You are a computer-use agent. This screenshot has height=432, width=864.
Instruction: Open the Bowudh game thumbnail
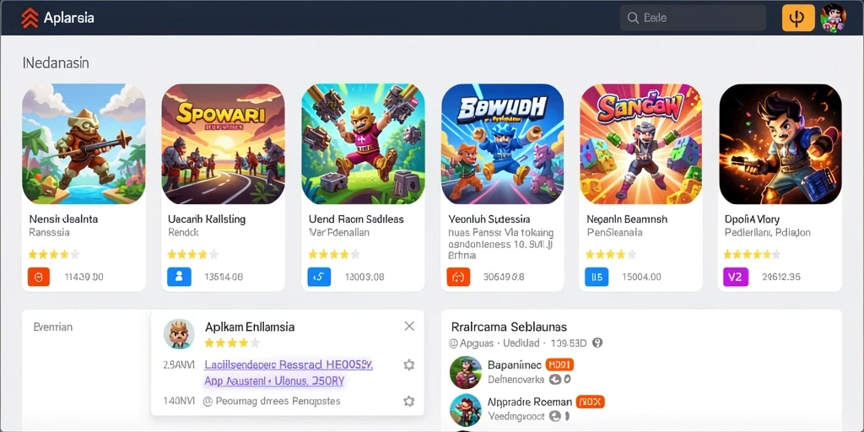pos(503,143)
